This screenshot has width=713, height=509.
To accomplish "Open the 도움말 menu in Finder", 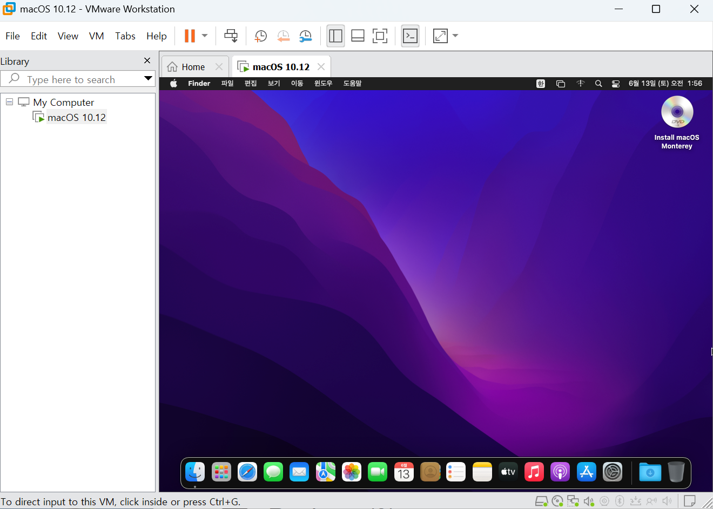I will [x=352, y=84].
